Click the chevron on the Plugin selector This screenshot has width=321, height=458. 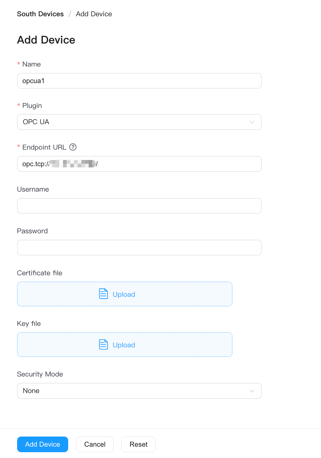(x=252, y=122)
